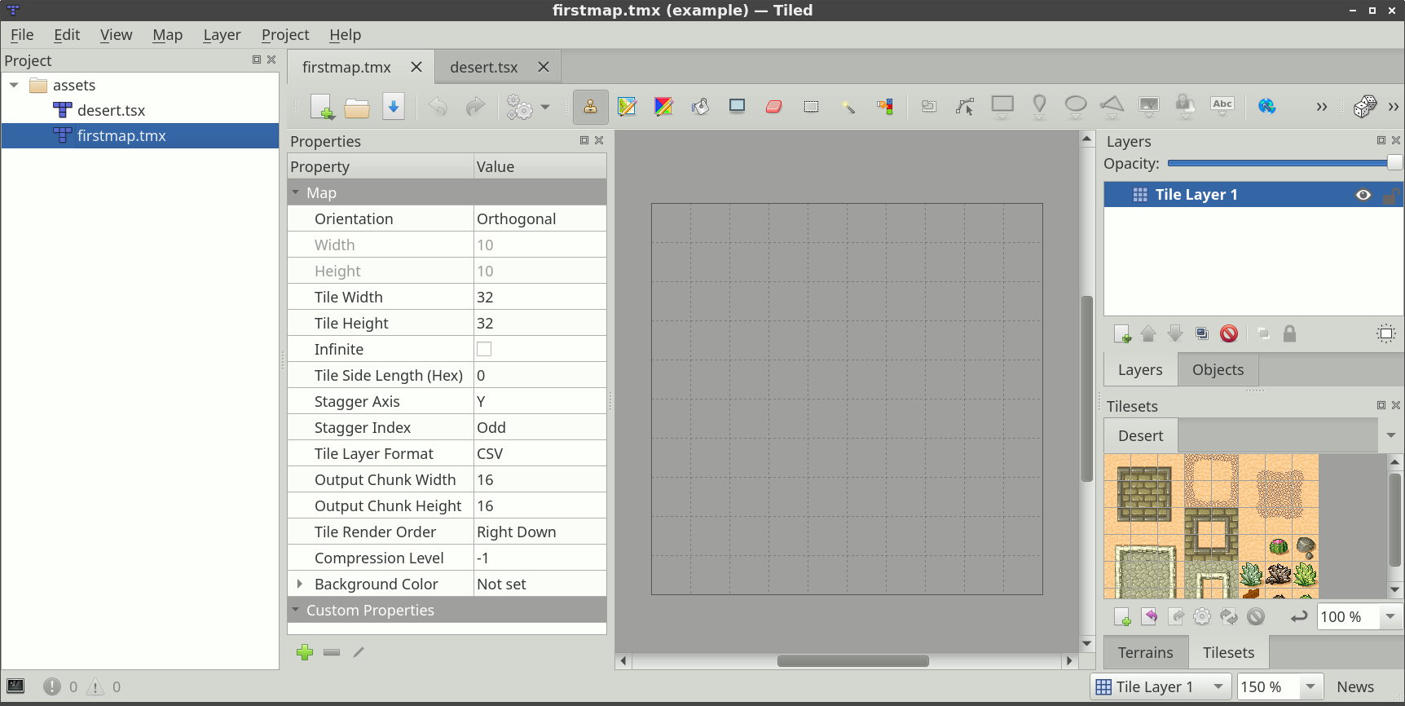Redo the last undone action
Viewport: 1405px width, 706px height.
point(475,107)
